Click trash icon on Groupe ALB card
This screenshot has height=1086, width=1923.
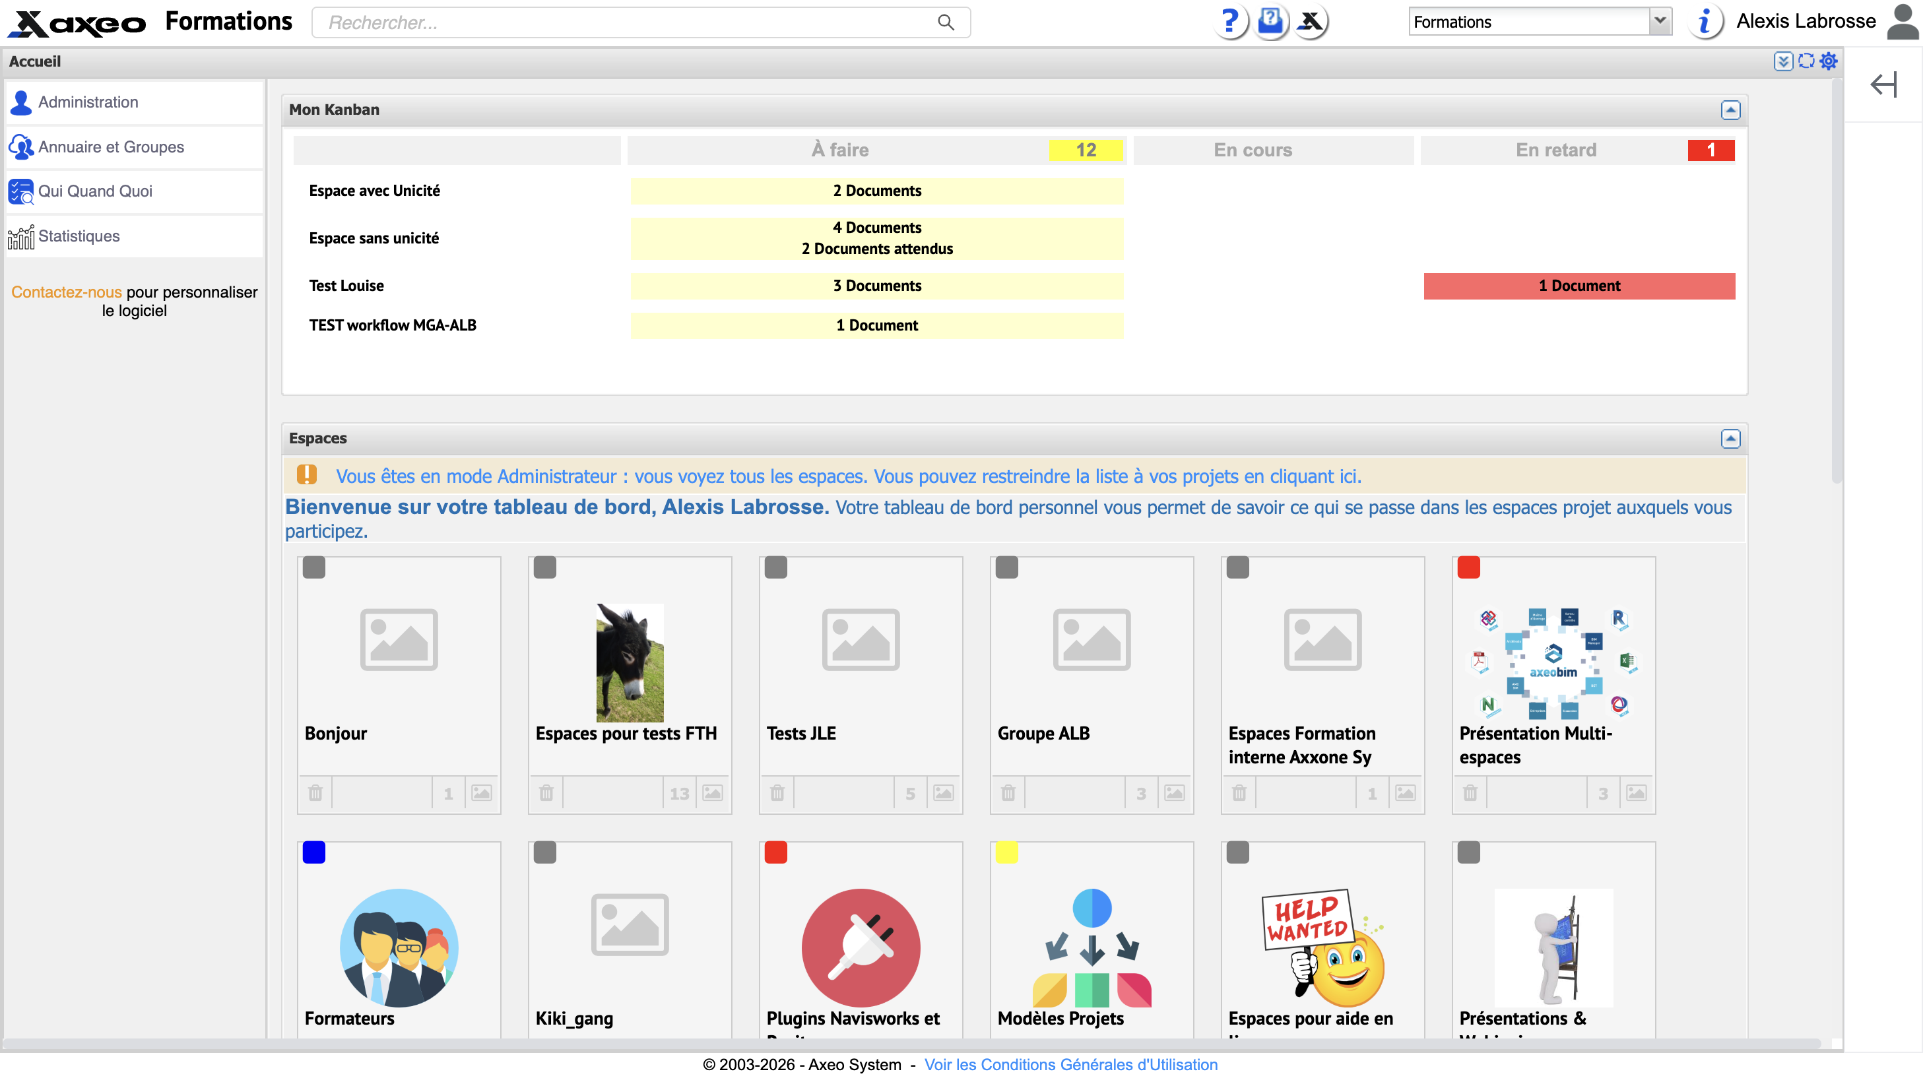point(1008,792)
